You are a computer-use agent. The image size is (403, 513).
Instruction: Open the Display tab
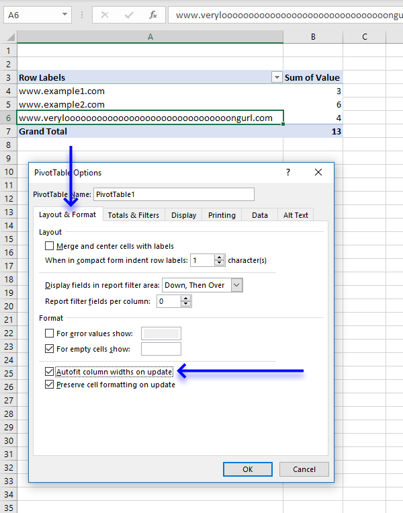point(183,215)
